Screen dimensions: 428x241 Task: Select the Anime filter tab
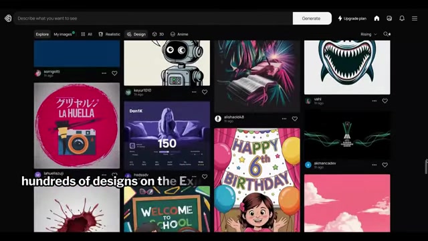(x=179, y=34)
